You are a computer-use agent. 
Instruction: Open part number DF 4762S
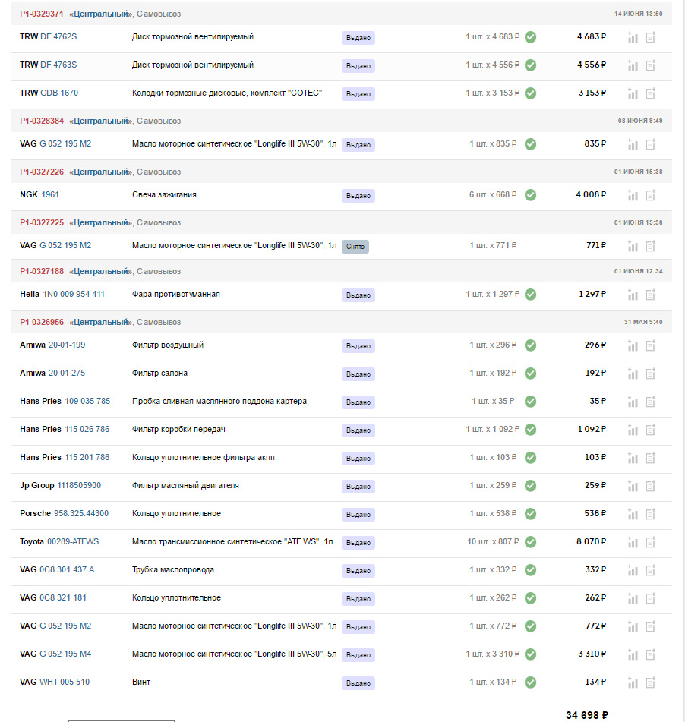click(x=58, y=36)
